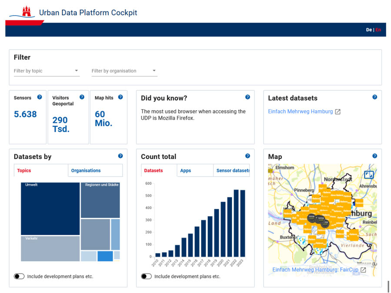Click the Mozilla Firefox fact text
391x293 pixels.
pos(193,115)
